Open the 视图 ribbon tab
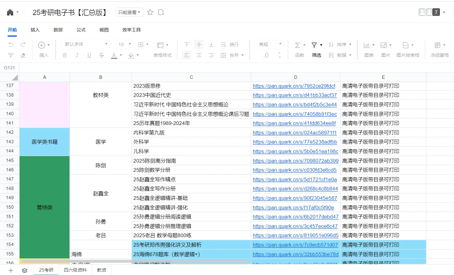This screenshot has width=454, height=275. 104,30
